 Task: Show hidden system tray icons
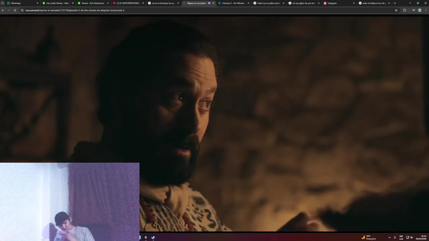pyautogui.click(x=389, y=237)
